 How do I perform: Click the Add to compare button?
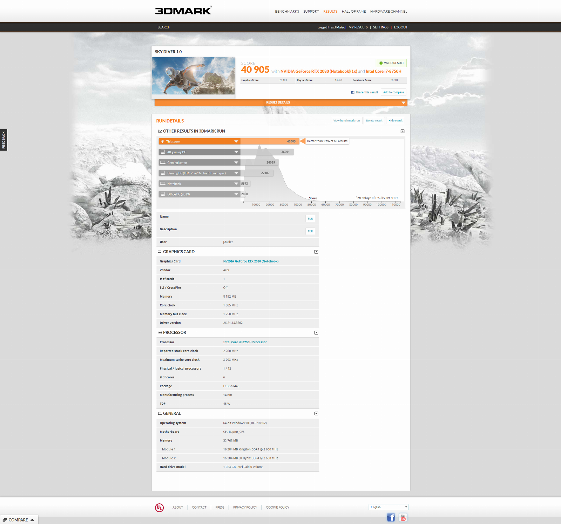coord(393,92)
